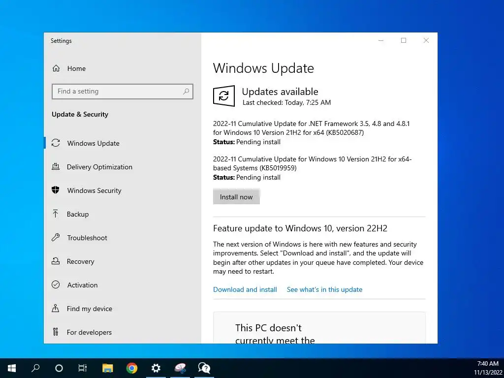This screenshot has height=378, width=504.
Task: Select Windows Update in sidebar
Action: (x=123, y=143)
